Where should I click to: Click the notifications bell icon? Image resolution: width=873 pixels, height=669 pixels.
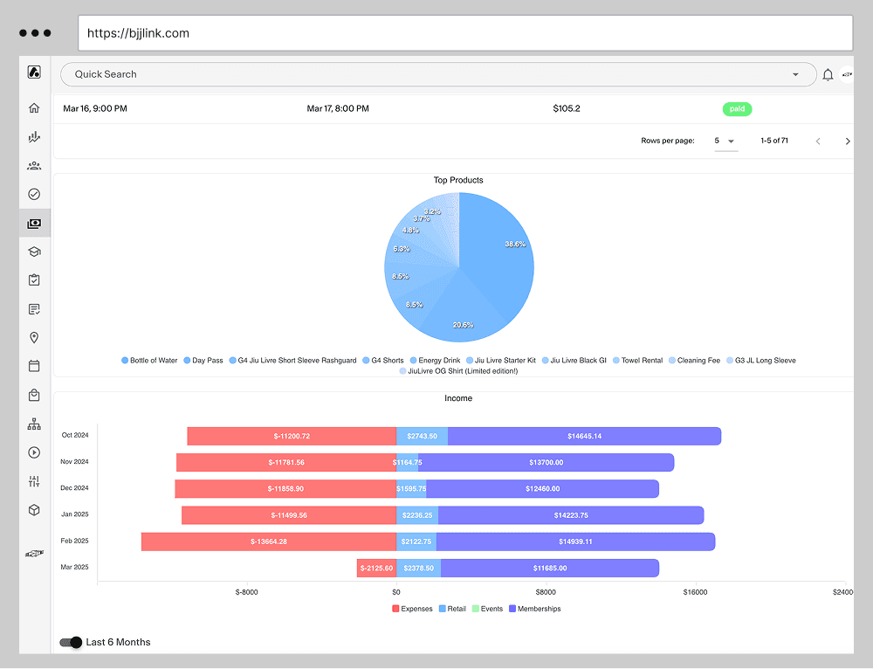coord(828,74)
